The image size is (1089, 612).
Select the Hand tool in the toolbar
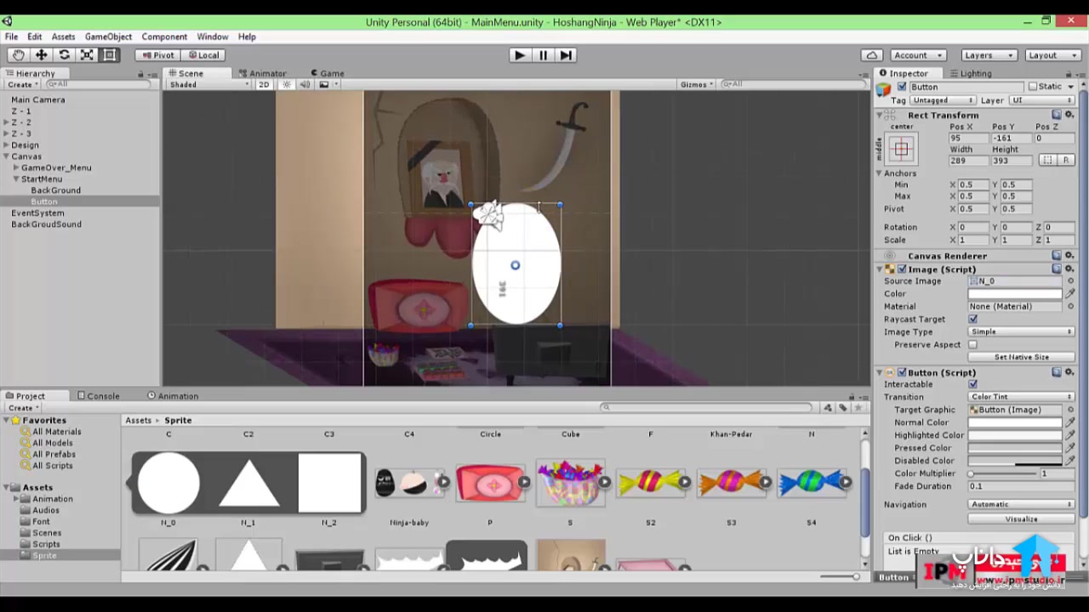[x=18, y=55]
